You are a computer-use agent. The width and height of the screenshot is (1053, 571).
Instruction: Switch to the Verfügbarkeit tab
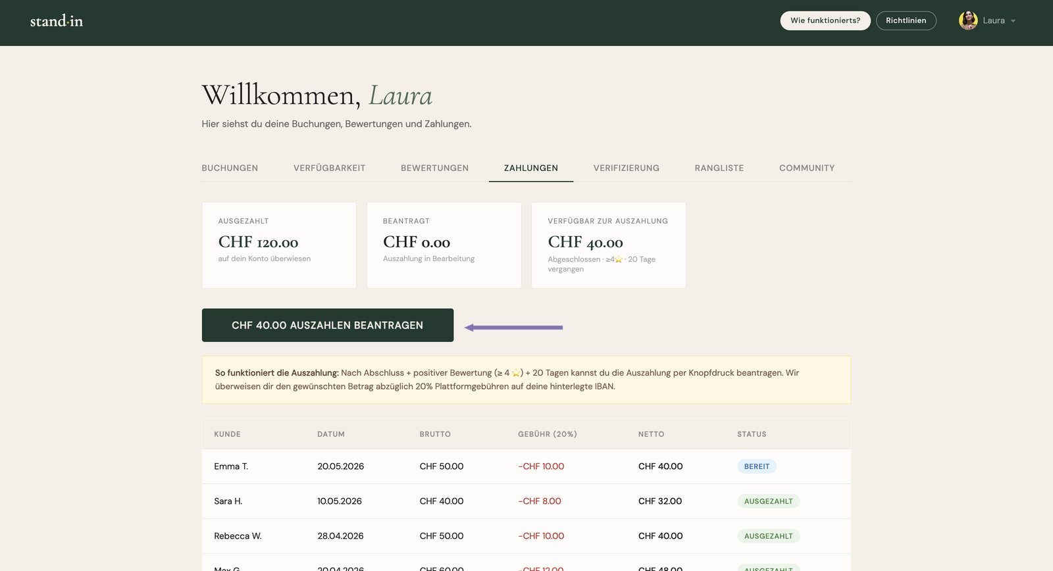pos(329,168)
